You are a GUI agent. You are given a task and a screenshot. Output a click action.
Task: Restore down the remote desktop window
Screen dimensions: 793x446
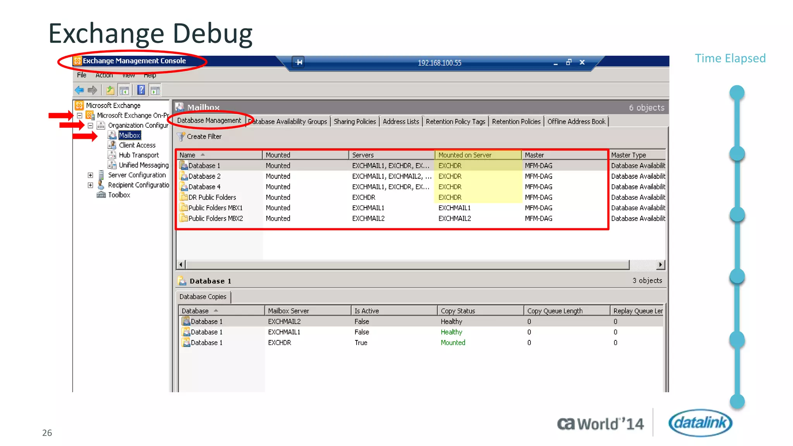(x=568, y=62)
